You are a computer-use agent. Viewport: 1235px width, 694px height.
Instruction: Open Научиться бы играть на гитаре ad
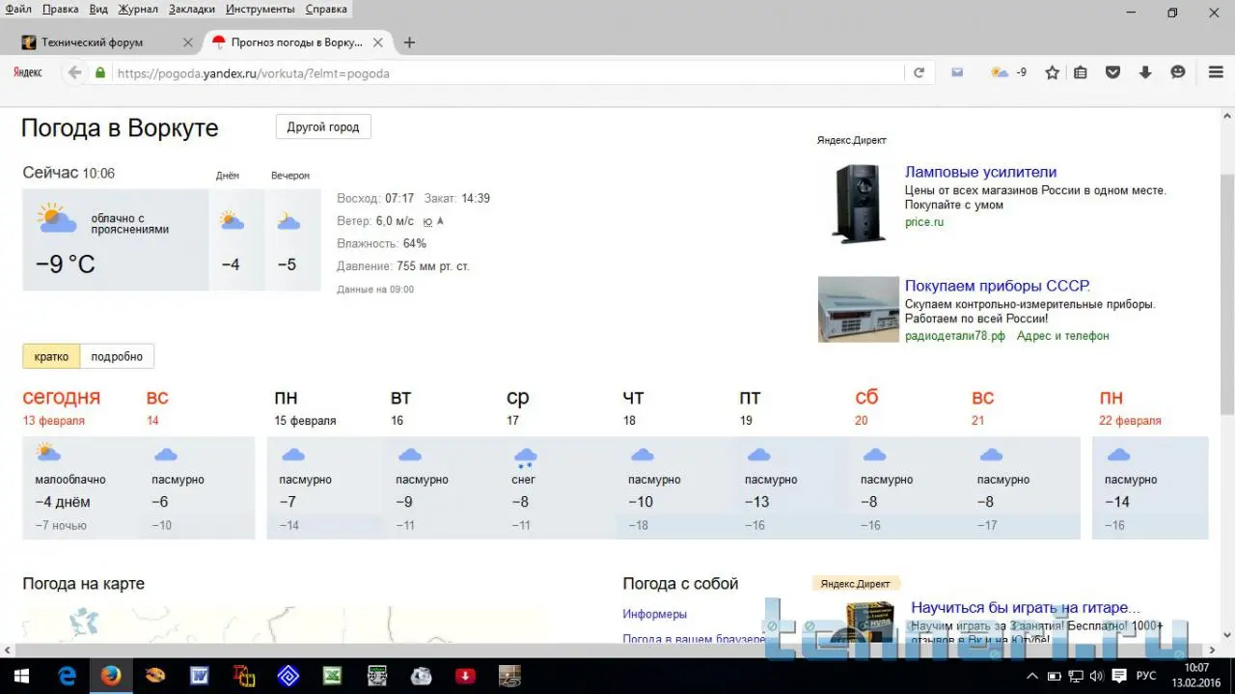point(1026,608)
